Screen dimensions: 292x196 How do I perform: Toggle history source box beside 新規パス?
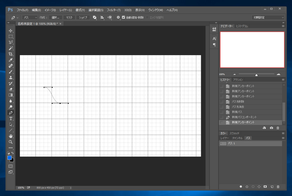pyautogui.click(x=222, y=112)
